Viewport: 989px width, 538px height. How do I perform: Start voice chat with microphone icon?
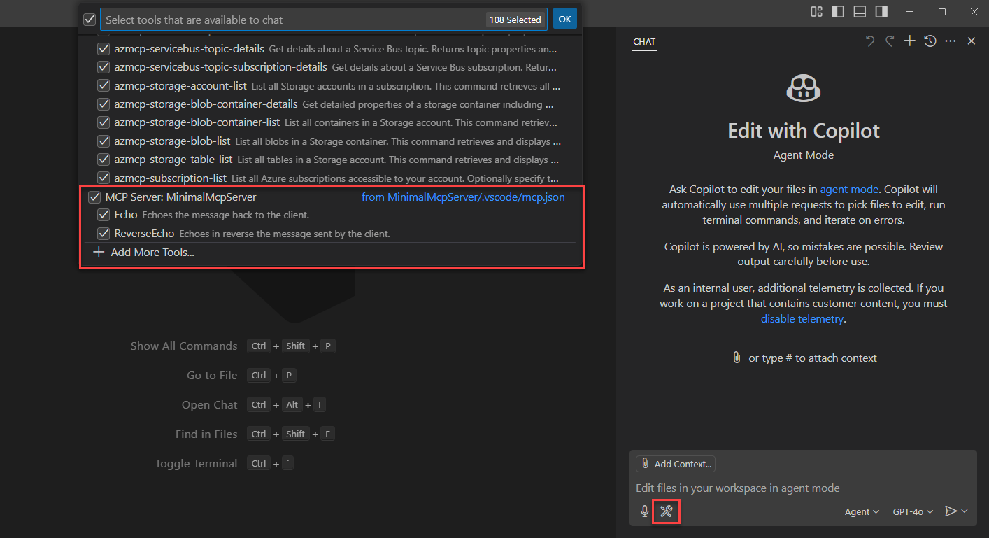(645, 511)
